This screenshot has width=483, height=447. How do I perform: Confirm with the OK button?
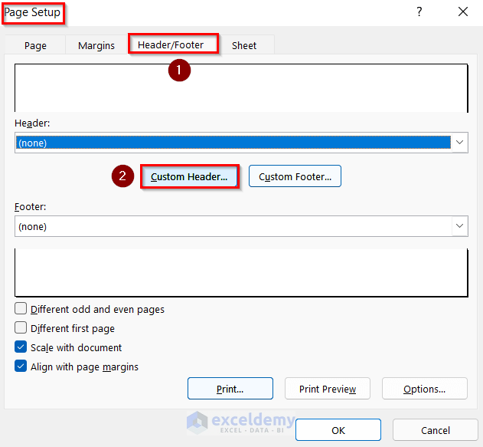pos(338,430)
